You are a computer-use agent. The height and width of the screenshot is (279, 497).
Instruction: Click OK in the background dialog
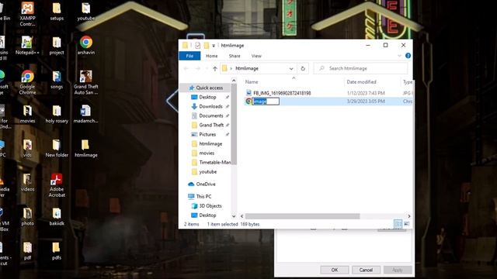[x=335, y=270]
